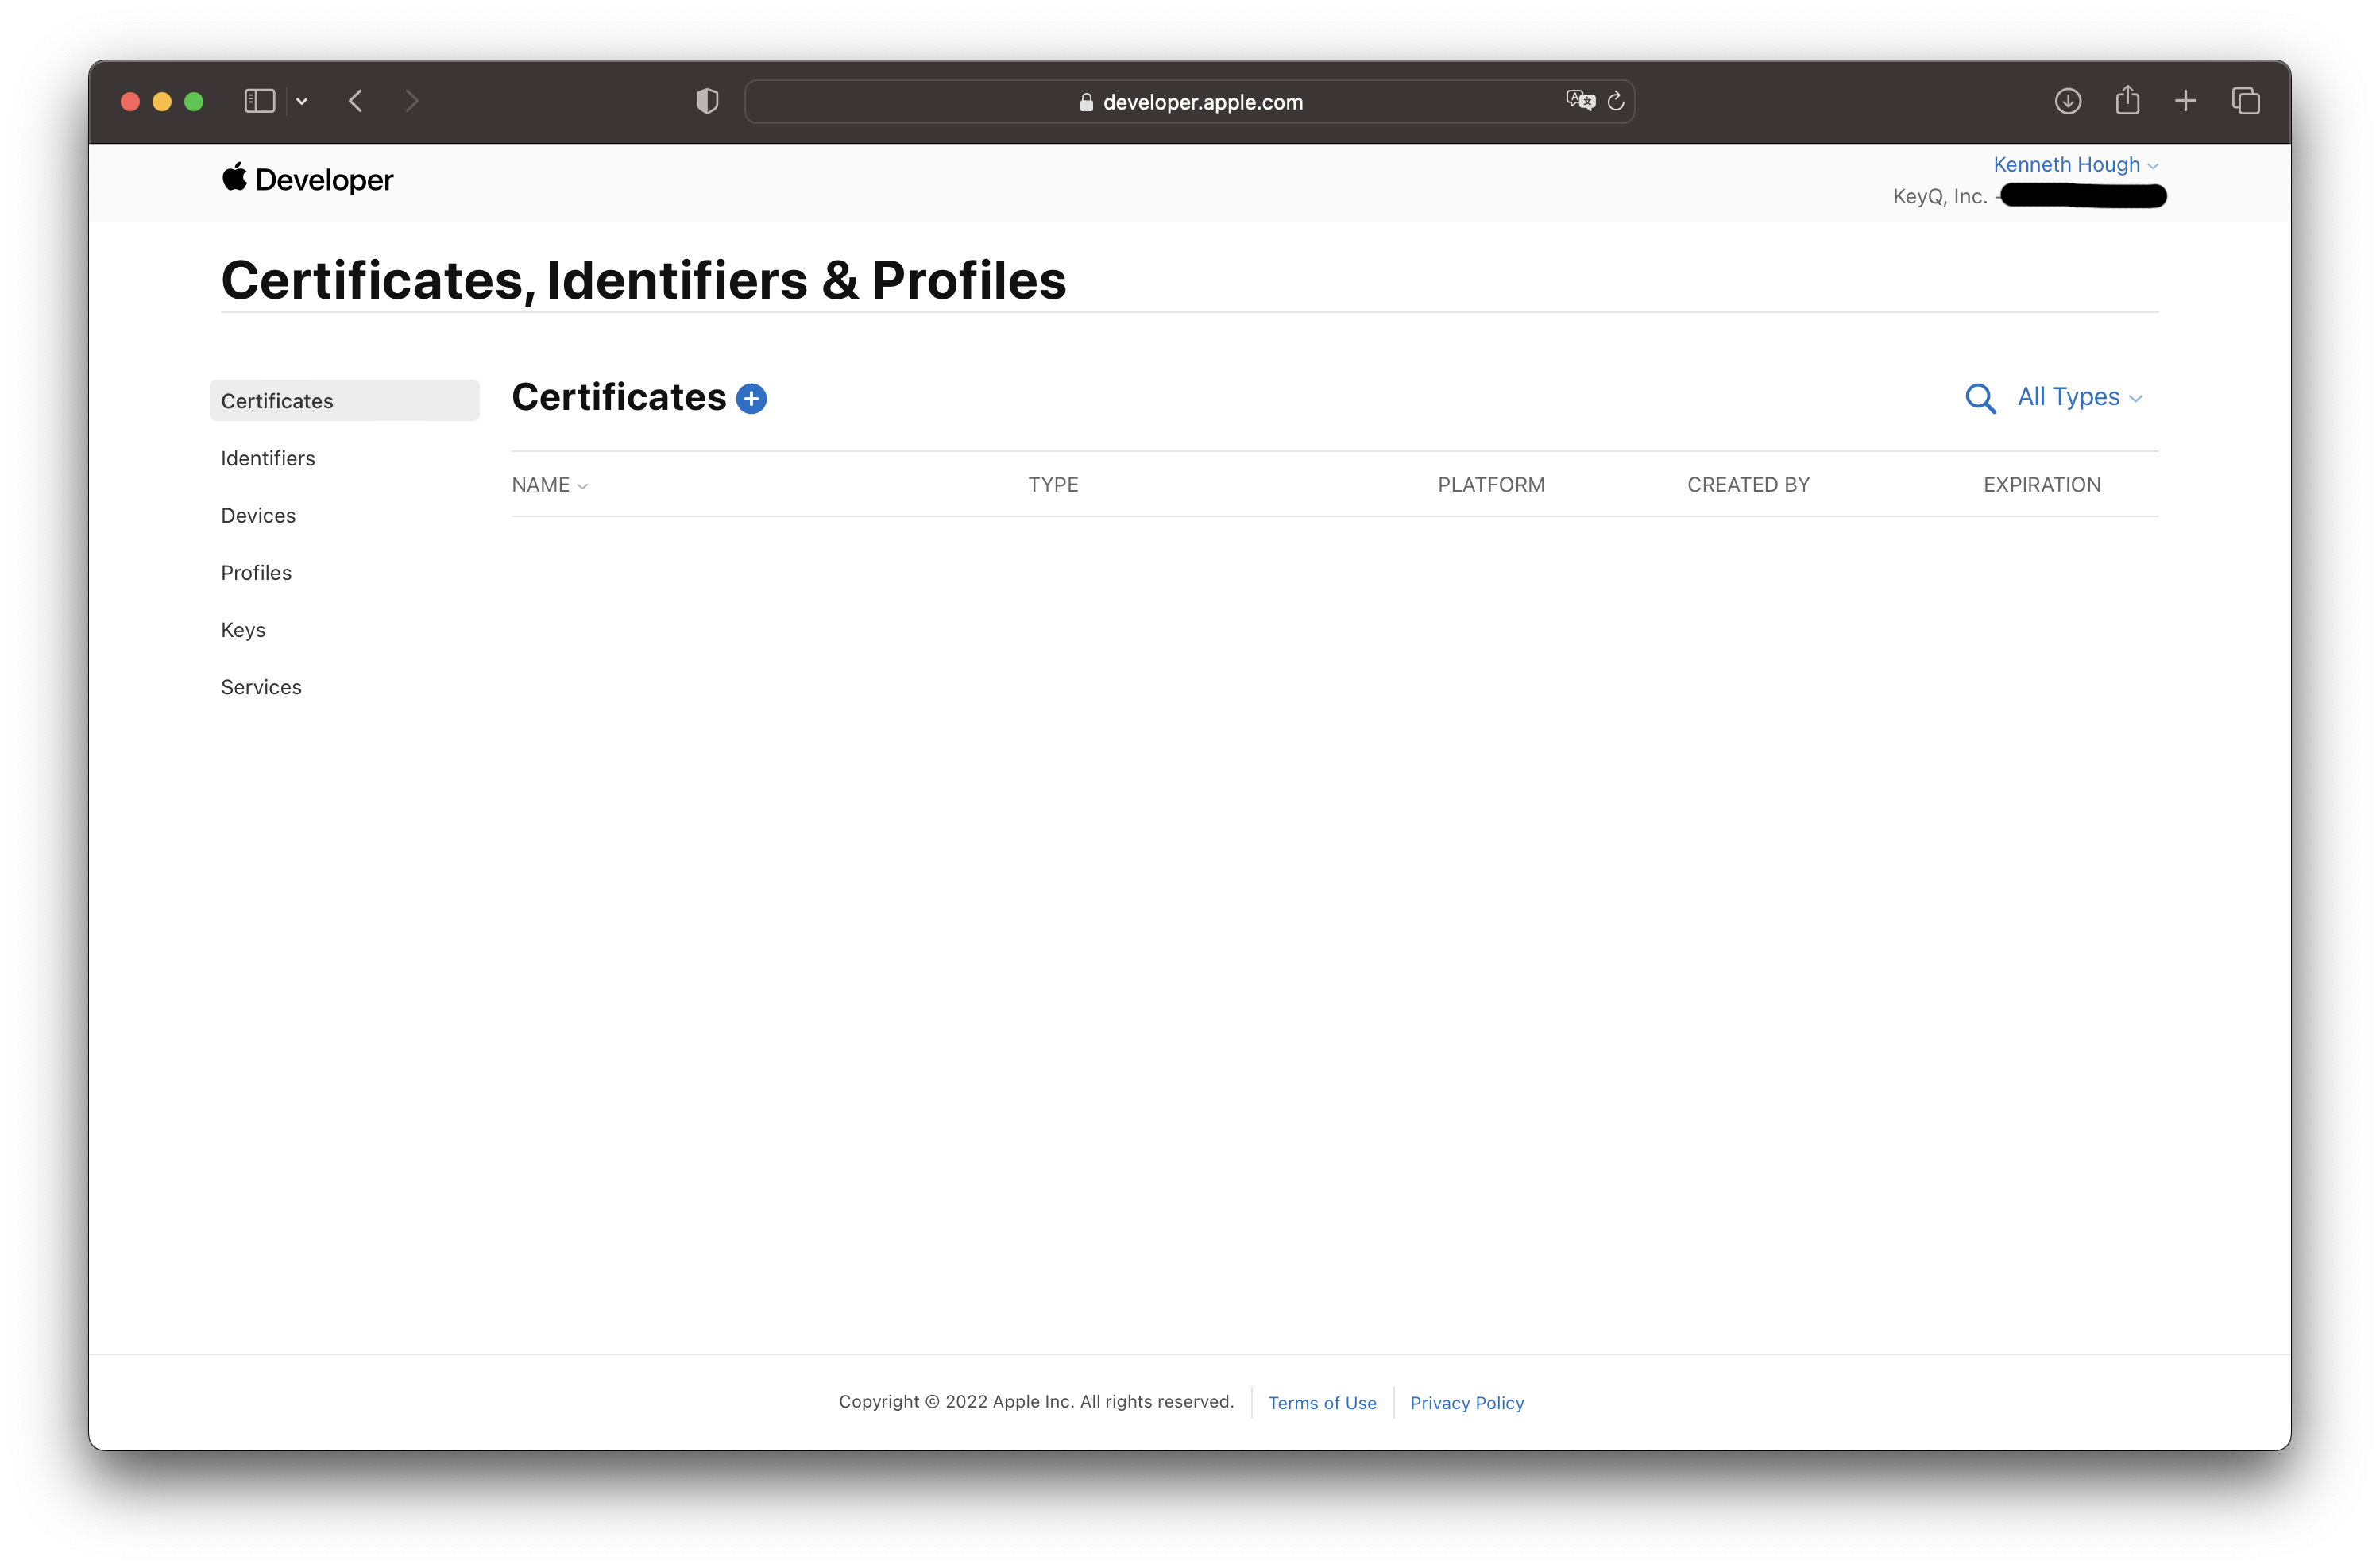The height and width of the screenshot is (1568, 2380).
Task: Open the Keys section
Action: (x=242, y=629)
